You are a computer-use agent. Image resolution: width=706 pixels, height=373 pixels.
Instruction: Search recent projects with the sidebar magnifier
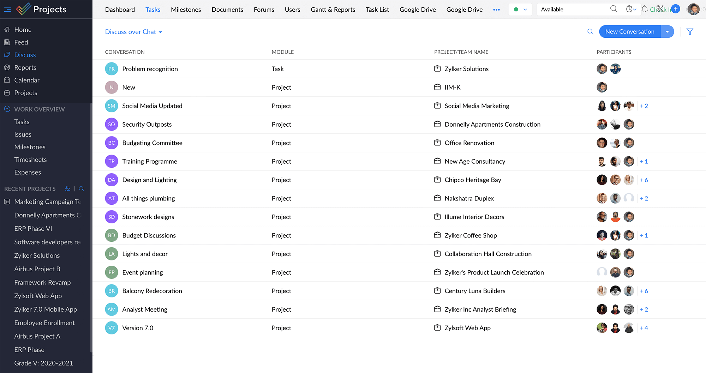82,189
